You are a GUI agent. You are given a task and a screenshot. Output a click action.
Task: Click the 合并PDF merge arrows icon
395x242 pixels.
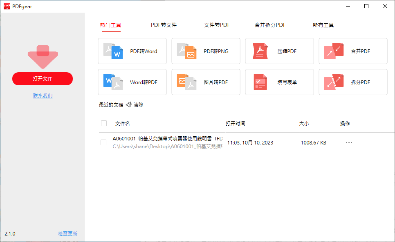334,51
